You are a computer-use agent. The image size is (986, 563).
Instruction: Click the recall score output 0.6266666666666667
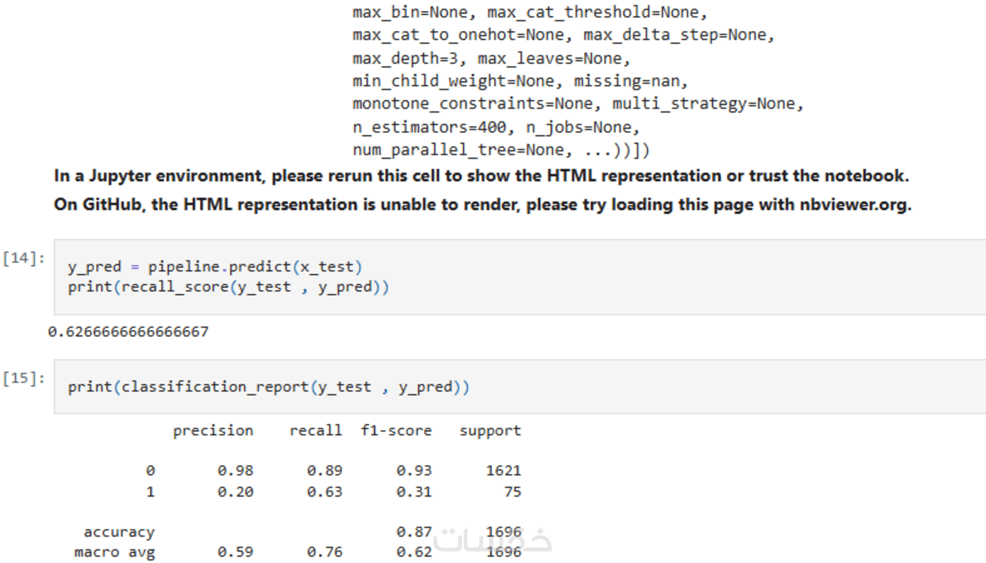pos(128,332)
